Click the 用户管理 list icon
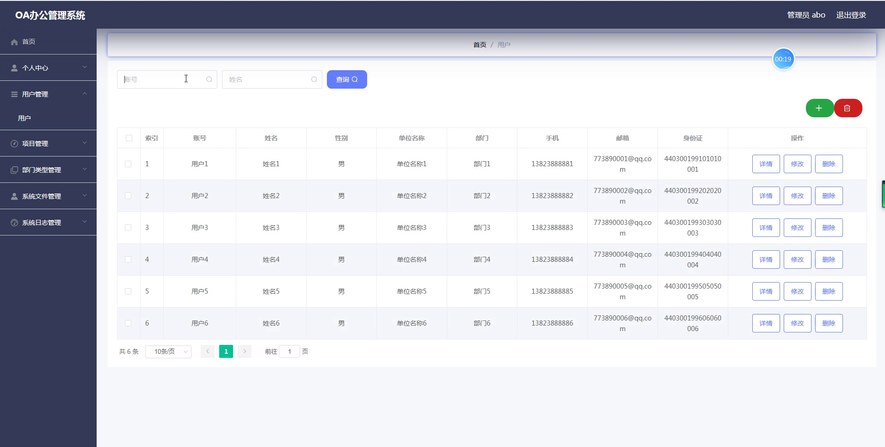Image resolution: width=885 pixels, height=447 pixels. pyautogui.click(x=14, y=94)
